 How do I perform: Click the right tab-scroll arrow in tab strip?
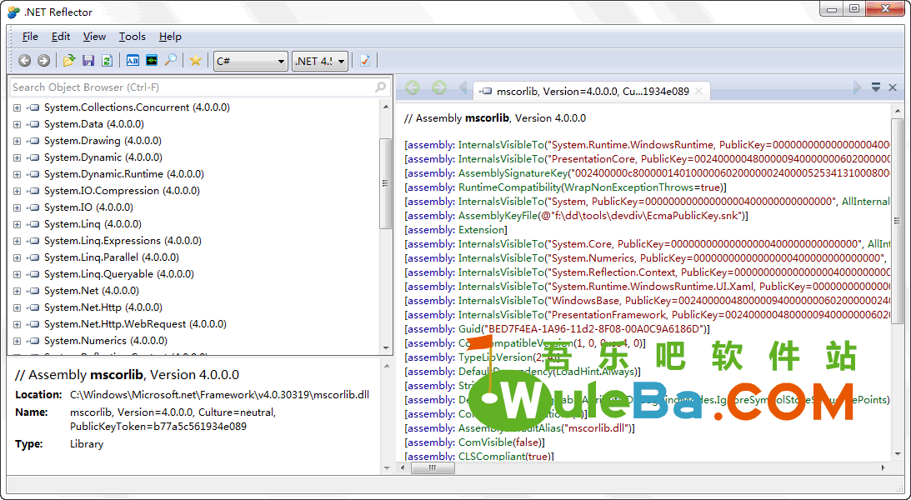click(856, 87)
